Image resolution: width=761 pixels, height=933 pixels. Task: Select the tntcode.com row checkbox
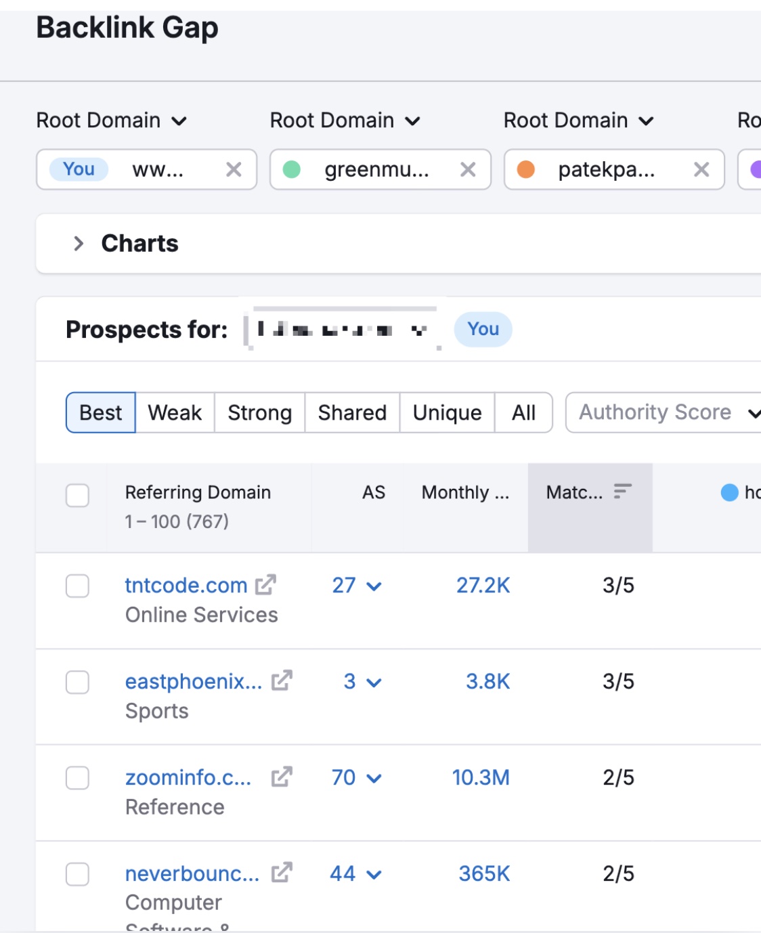77,585
